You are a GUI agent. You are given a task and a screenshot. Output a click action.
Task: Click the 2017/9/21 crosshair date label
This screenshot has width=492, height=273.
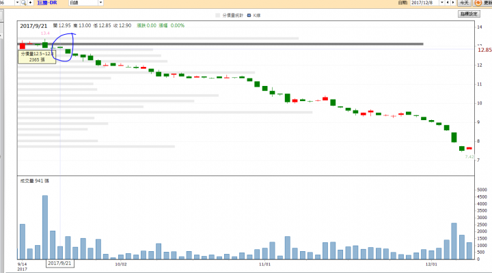tap(60, 263)
